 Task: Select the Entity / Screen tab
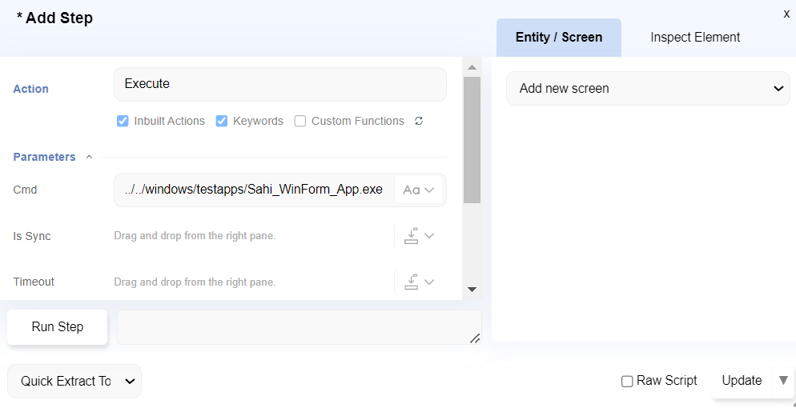[558, 38]
